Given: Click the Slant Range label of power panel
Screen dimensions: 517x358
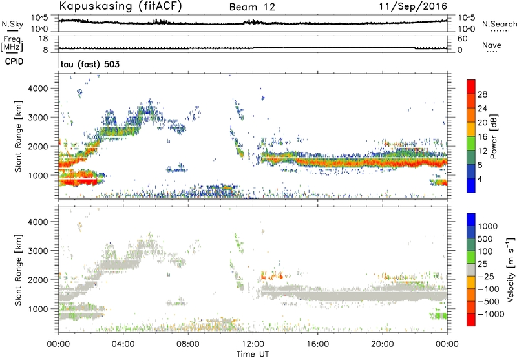Looking at the screenshot, I should (x=18, y=136).
